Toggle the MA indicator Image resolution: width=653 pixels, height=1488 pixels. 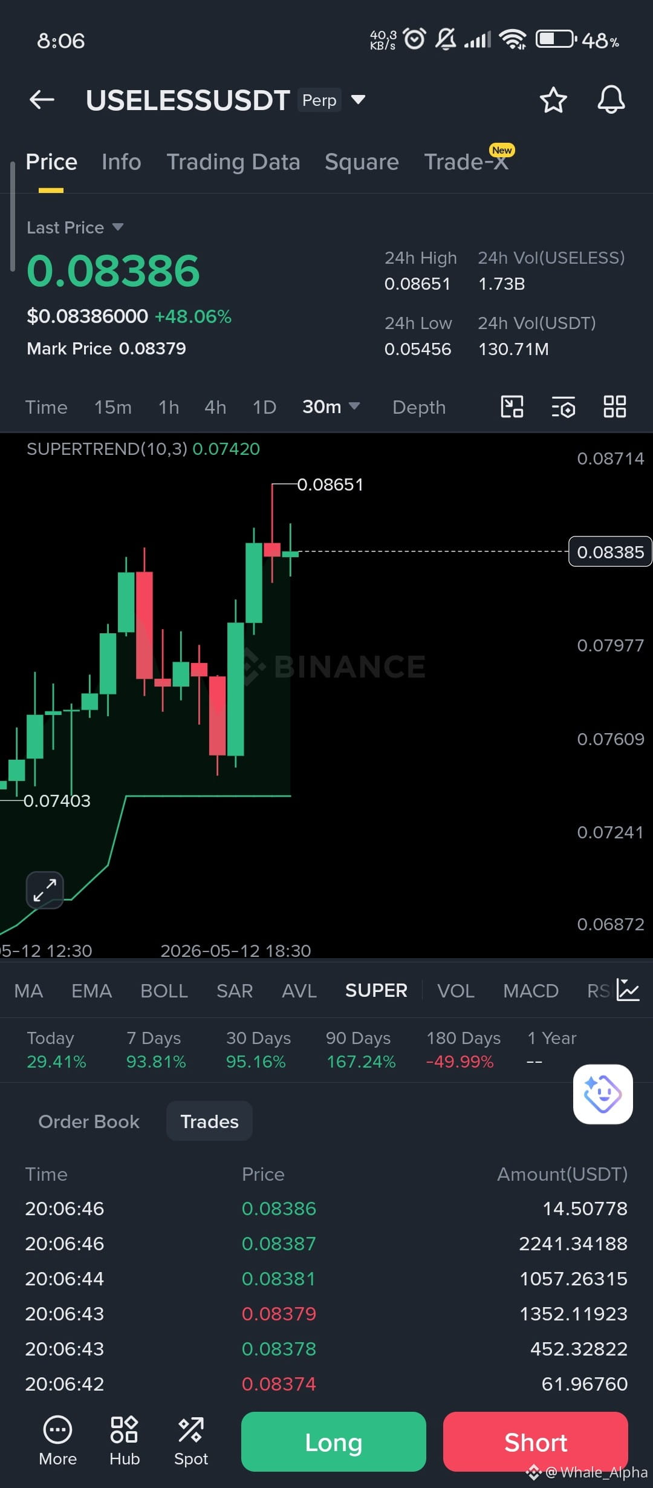[28, 991]
